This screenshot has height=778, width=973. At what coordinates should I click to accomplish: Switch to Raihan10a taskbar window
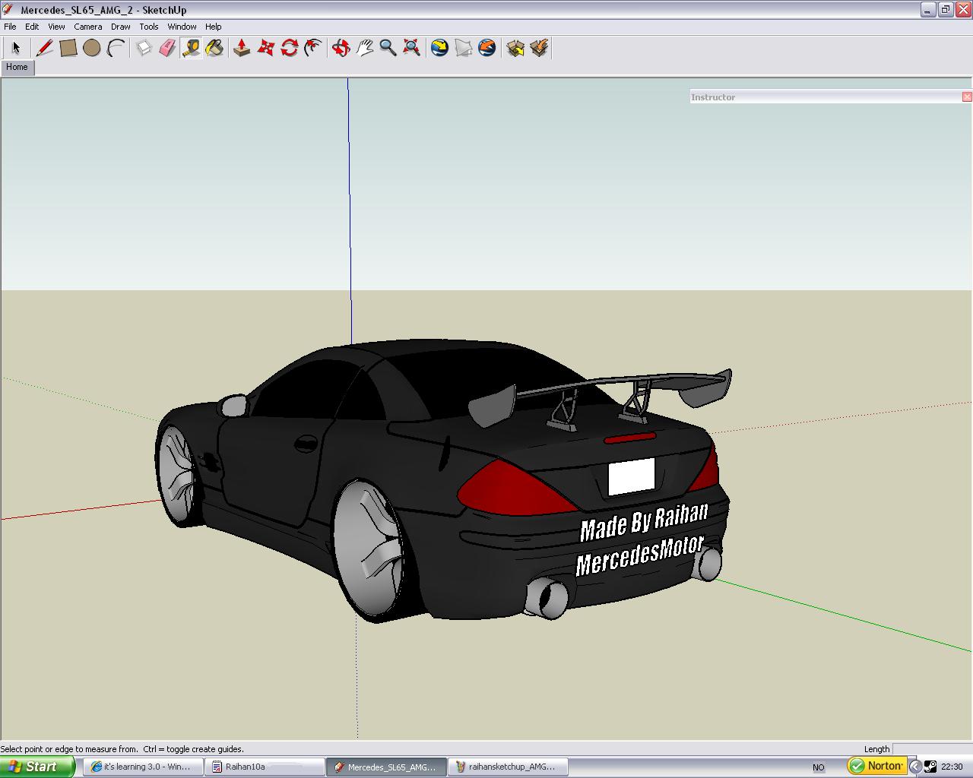(265, 767)
